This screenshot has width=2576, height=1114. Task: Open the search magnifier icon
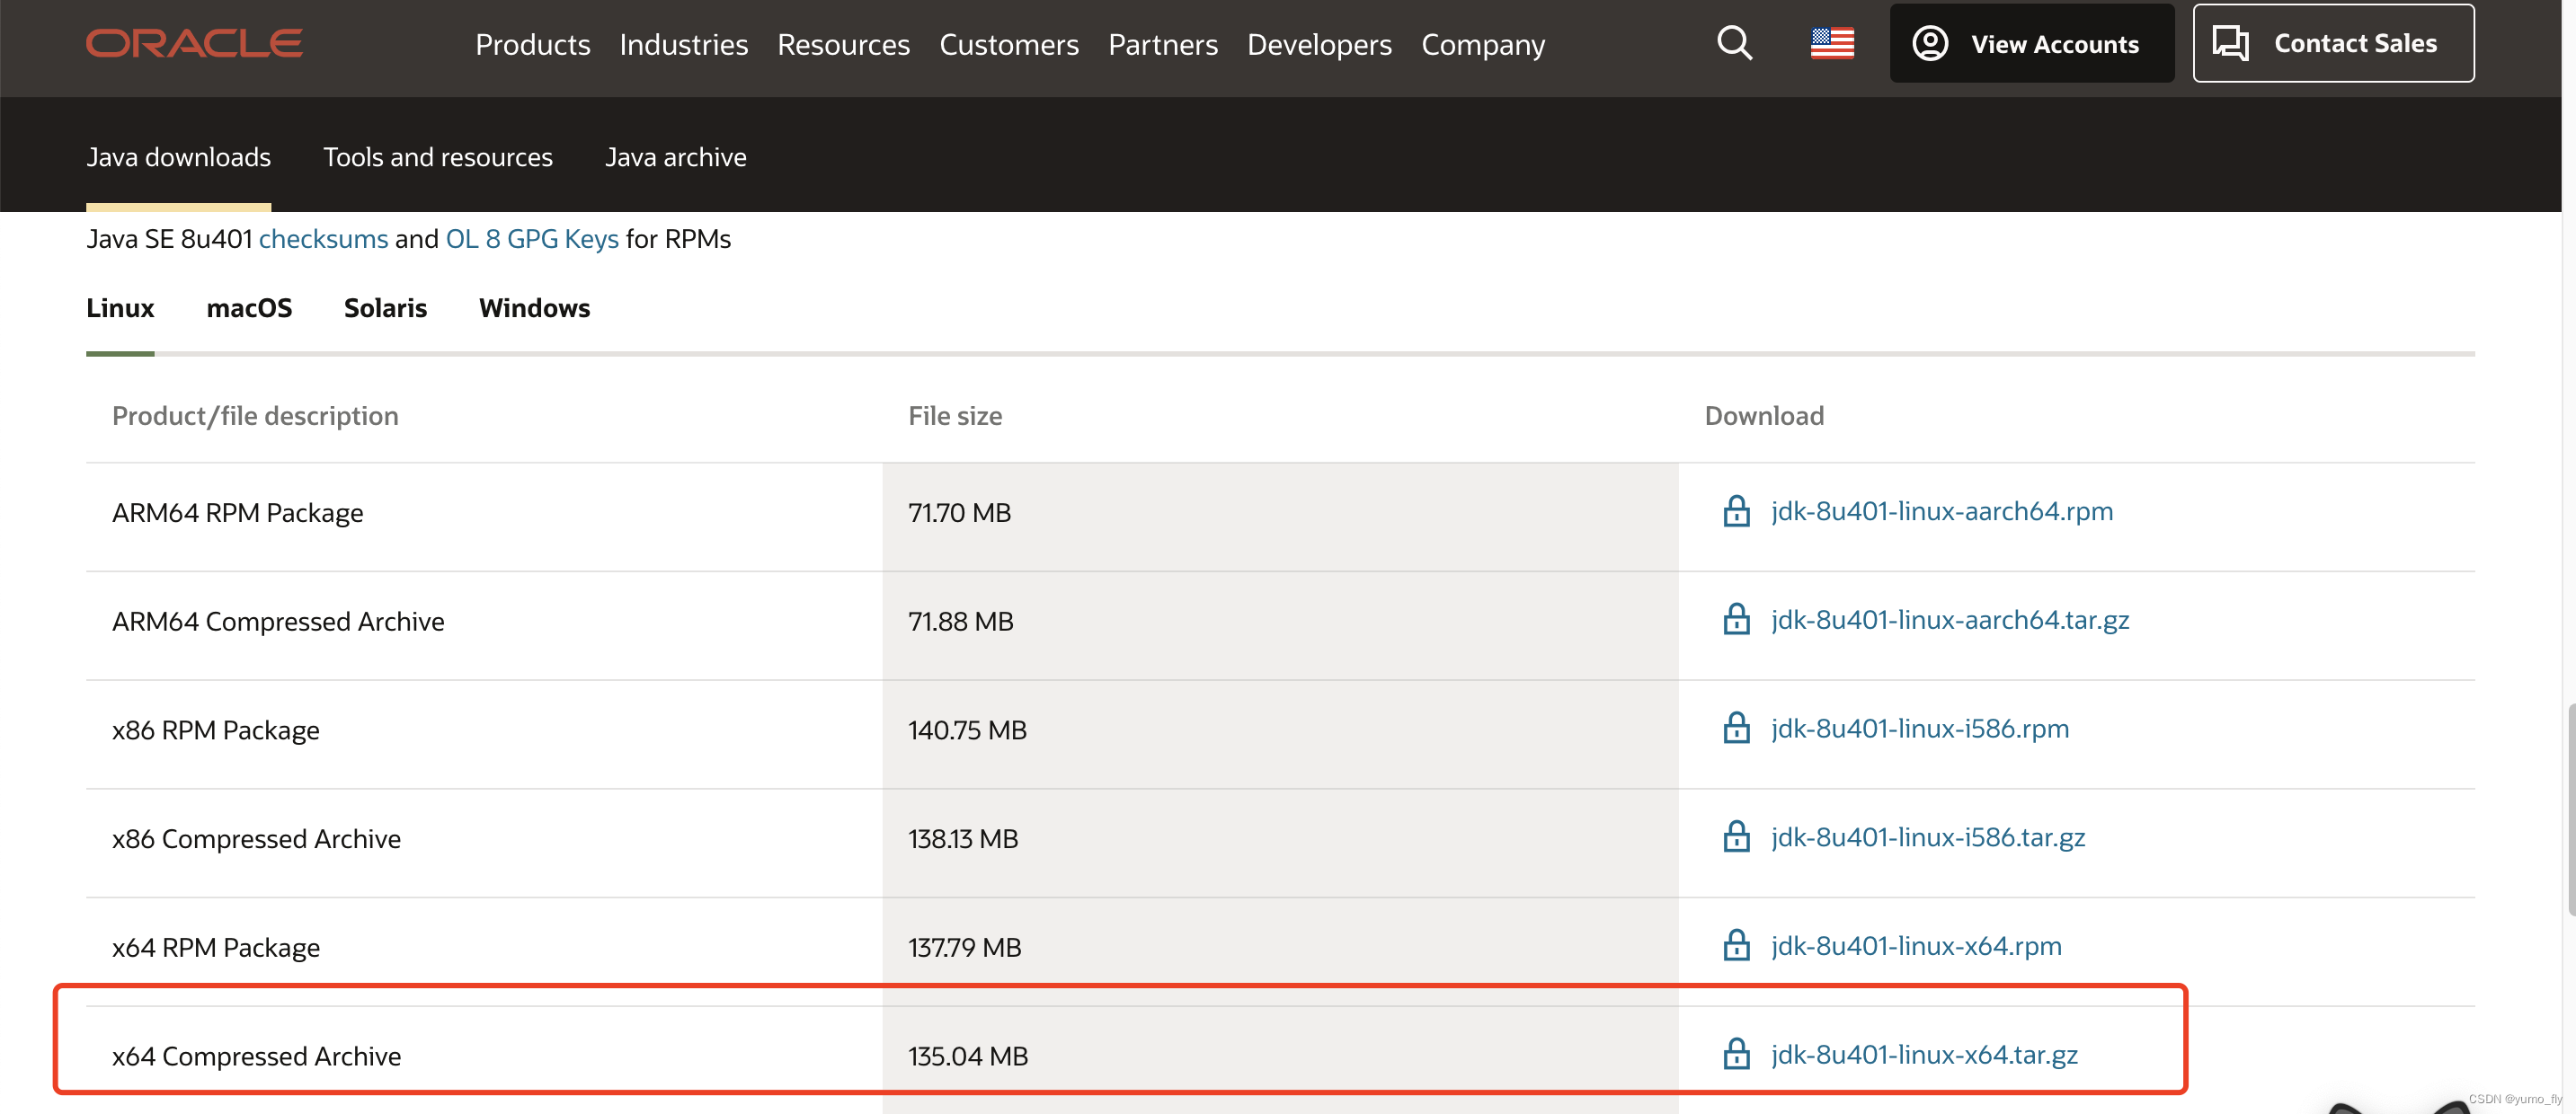[1734, 43]
